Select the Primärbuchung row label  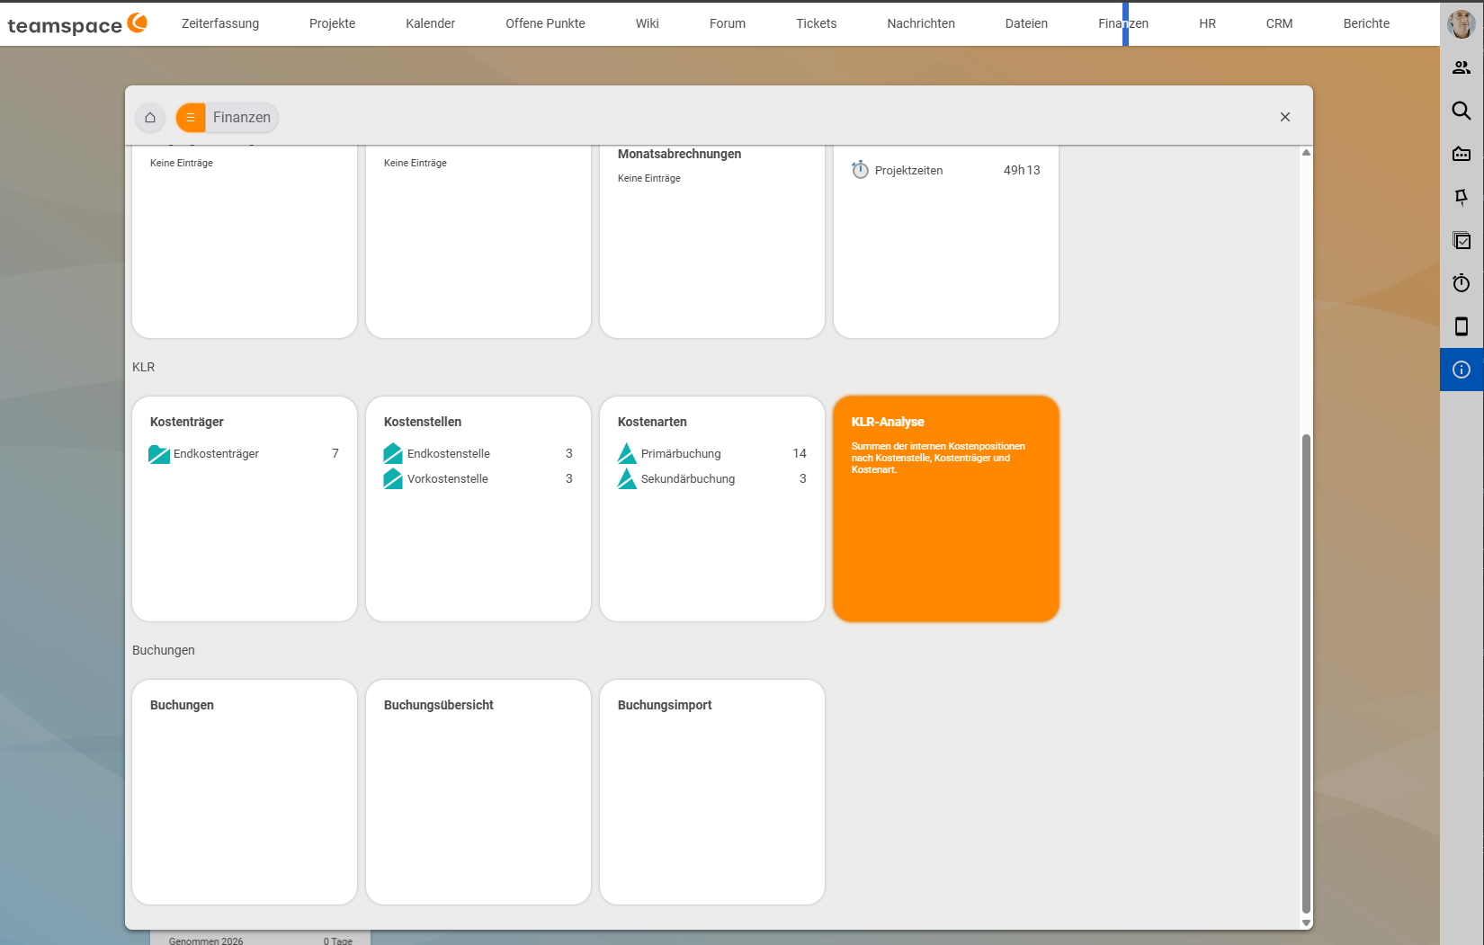pos(681,454)
